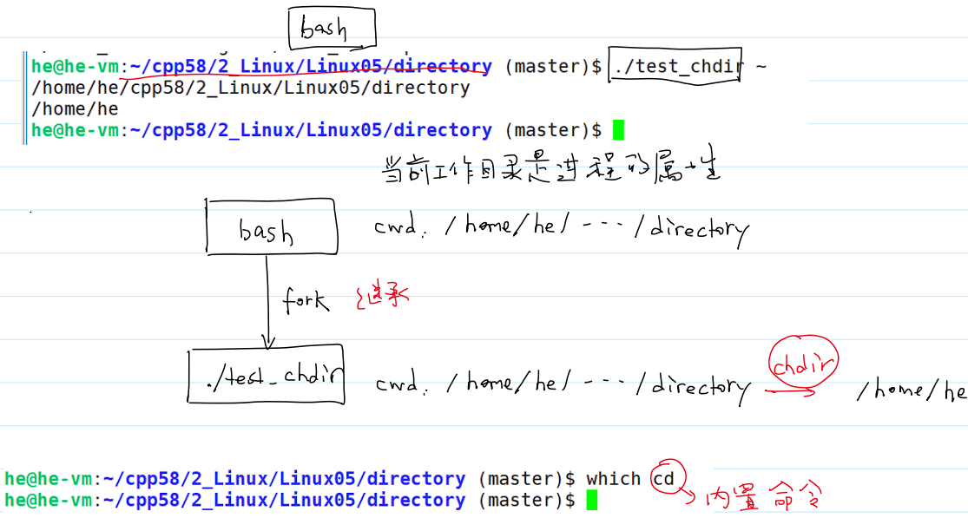Click the green cursor block in bottom terminal
The width and height of the screenshot is (968, 518).
point(591,500)
